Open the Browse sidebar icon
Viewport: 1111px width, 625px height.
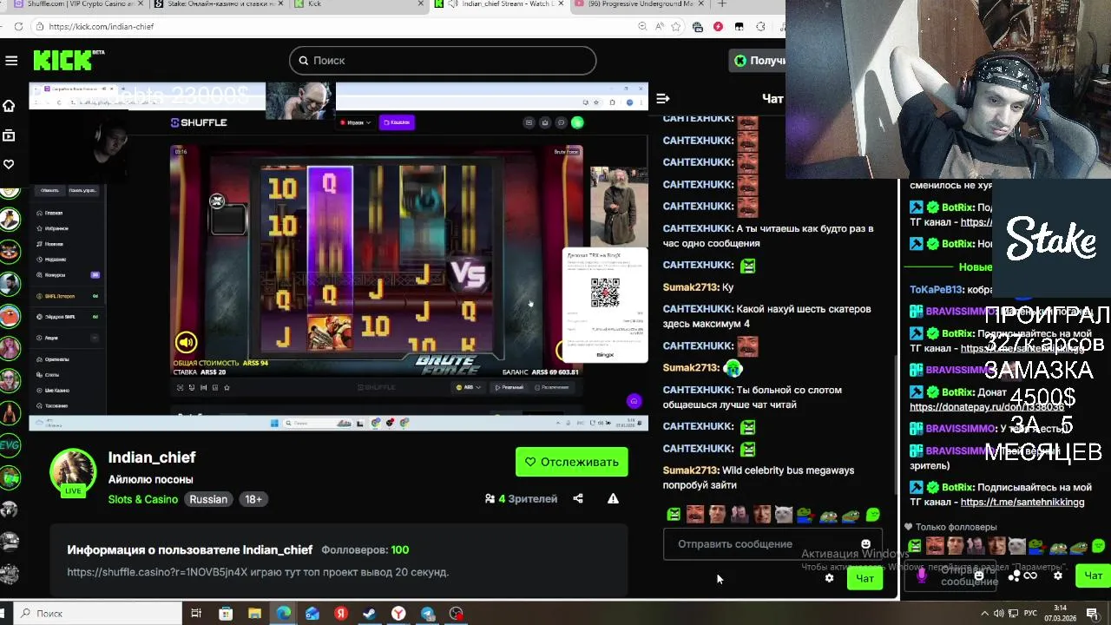tap(9, 135)
